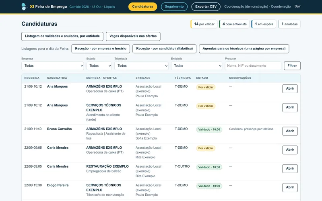Image resolution: width=322 pixels, height=201 pixels.
Task: Open Ana Marques Armazéns Exemplo application
Action: click(x=290, y=88)
